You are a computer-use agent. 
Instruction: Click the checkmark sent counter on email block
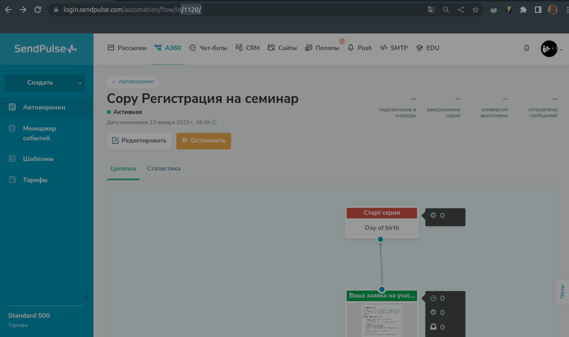438,313
